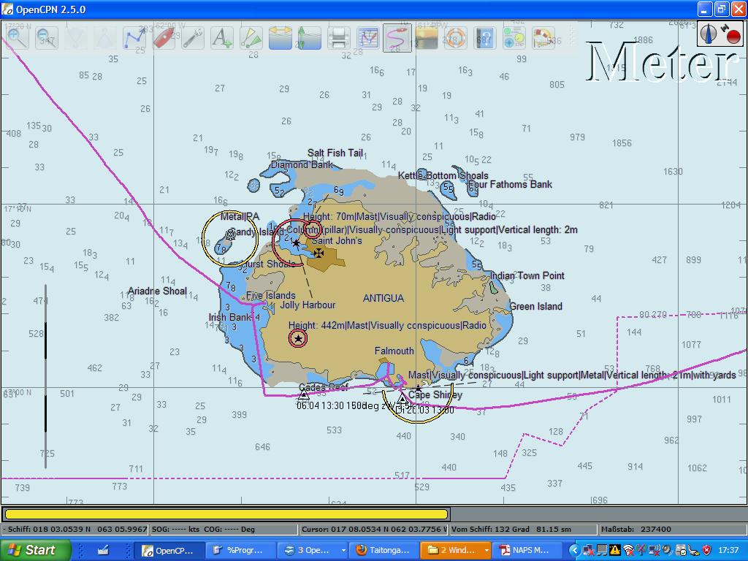Click the yellow warning tray icon
This screenshot has height=561, width=748.
click(615, 550)
